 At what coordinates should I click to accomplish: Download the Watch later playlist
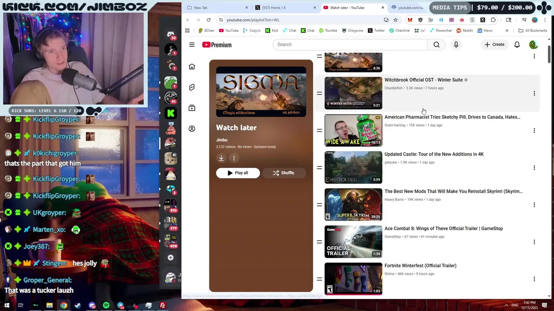pos(221,158)
